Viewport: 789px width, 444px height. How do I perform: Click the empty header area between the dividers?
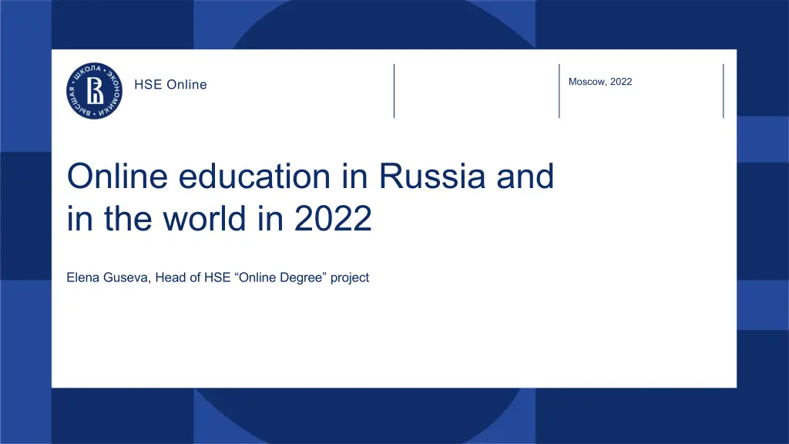pos(476,91)
